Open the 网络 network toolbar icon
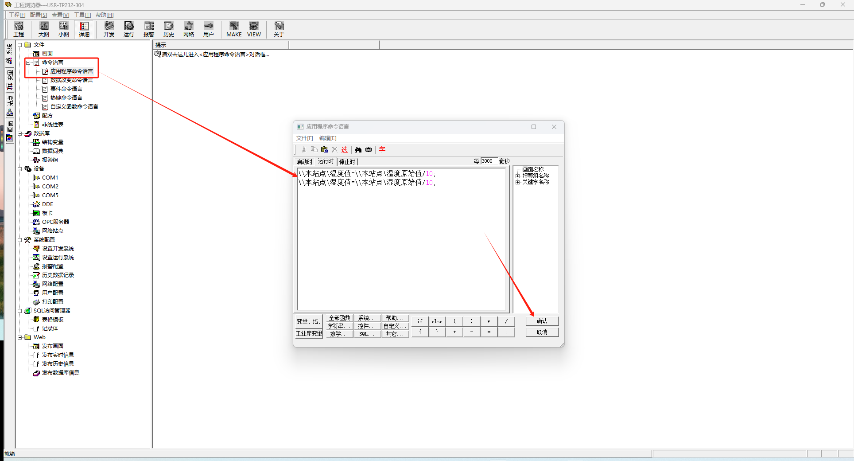Screen dimensions: 854x461 189,29
